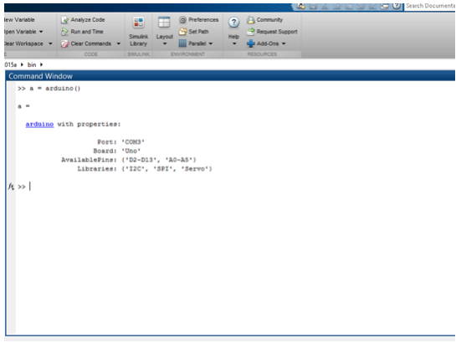The image size is (461, 343).
Task: Launch Run and Time profiler
Action: pyautogui.click(x=82, y=32)
